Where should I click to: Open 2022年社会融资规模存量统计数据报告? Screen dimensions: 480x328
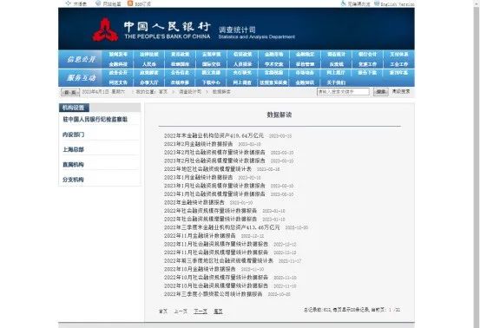pos(210,211)
